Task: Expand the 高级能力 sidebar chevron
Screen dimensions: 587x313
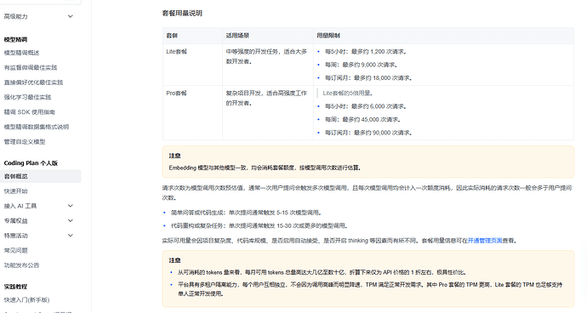Action: pos(70,16)
